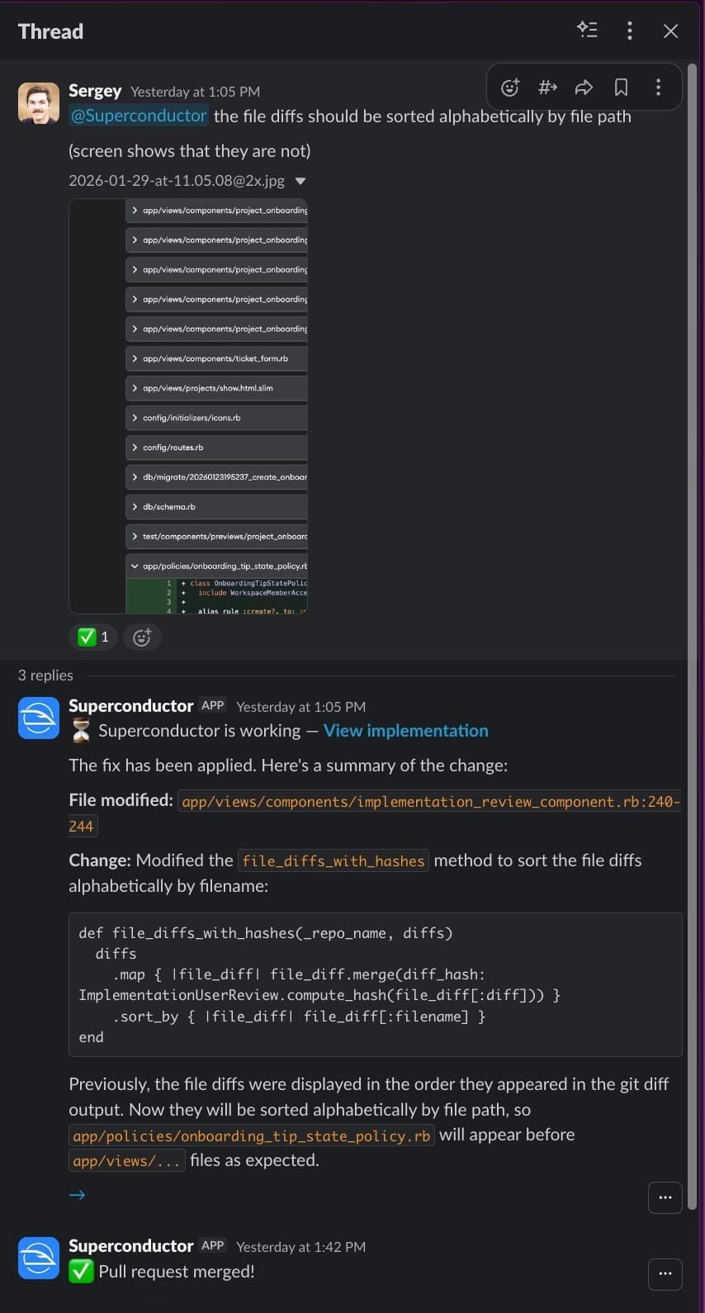The width and height of the screenshot is (705, 1313).
Task: Bookmark Sergey's message for later
Action: pyautogui.click(x=622, y=88)
